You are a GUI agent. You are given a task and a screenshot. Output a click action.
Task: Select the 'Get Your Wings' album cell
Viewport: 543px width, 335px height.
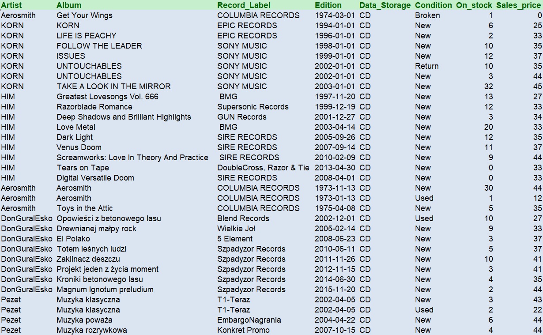click(84, 15)
